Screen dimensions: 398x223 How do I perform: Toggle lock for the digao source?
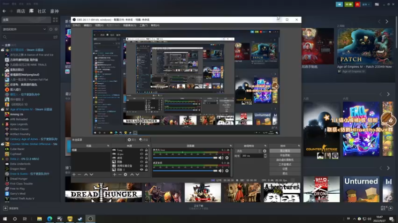146,154
